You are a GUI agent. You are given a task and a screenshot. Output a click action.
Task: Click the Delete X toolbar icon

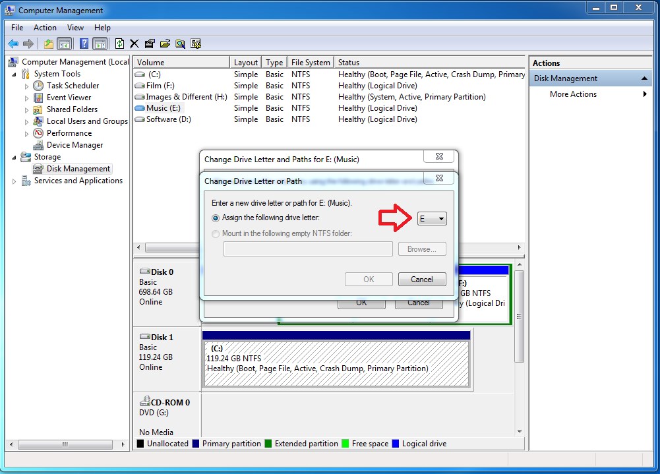point(135,44)
